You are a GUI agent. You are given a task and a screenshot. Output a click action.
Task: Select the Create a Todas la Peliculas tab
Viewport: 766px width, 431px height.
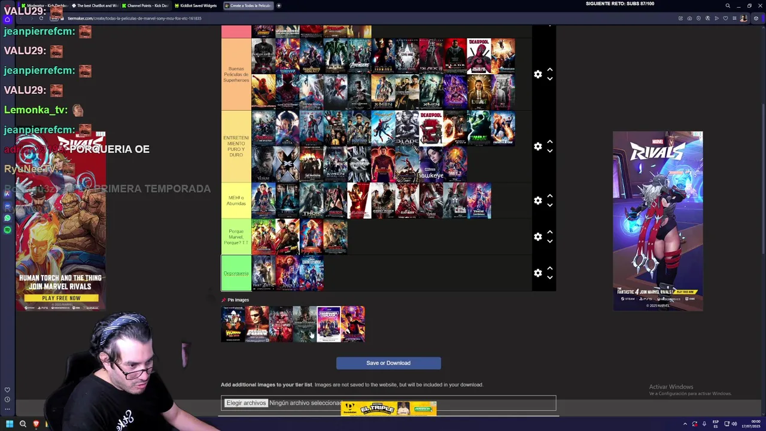[248, 5]
